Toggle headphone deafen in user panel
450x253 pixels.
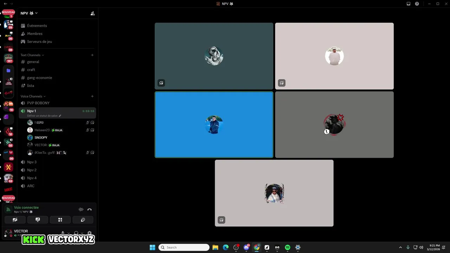point(76,233)
